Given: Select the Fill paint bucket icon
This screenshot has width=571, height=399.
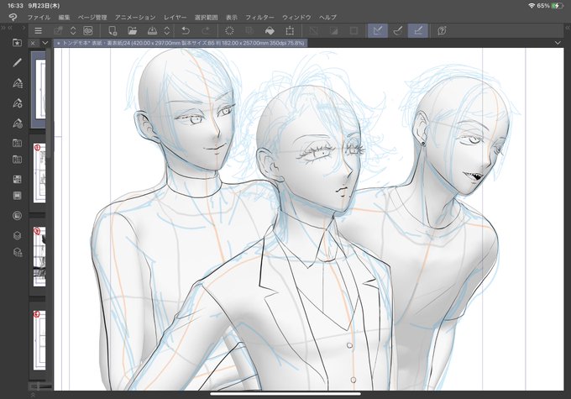Looking at the screenshot, I should (x=270, y=31).
